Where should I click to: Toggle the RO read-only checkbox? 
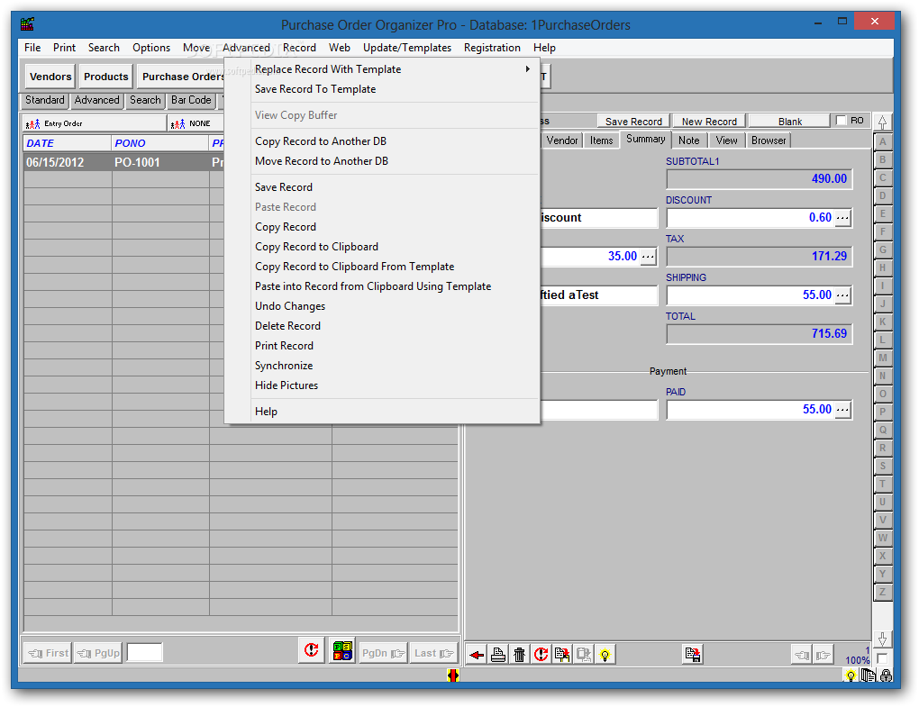(x=841, y=121)
